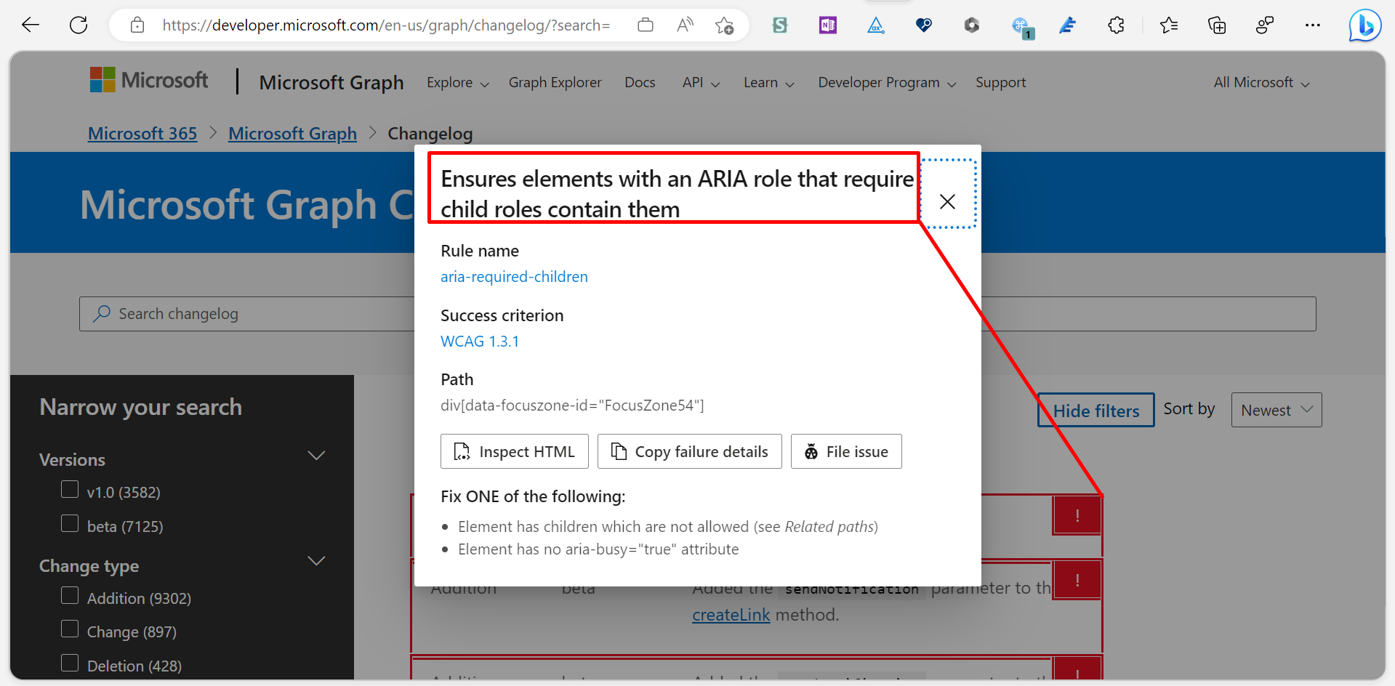Open Microsoft Editor extension
The height and width of the screenshot is (686, 1395).
coord(1068,25)
